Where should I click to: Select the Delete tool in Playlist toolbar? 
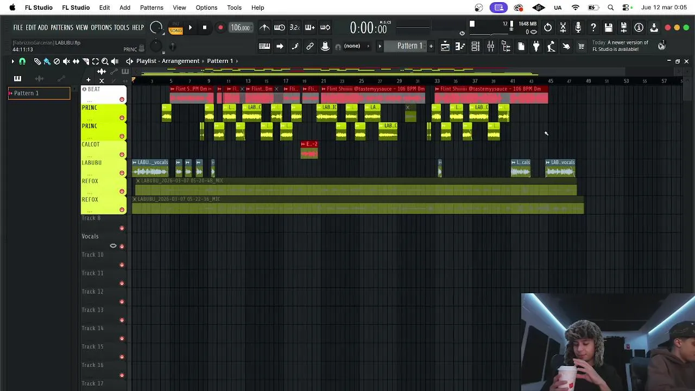[x=56, y=61]
